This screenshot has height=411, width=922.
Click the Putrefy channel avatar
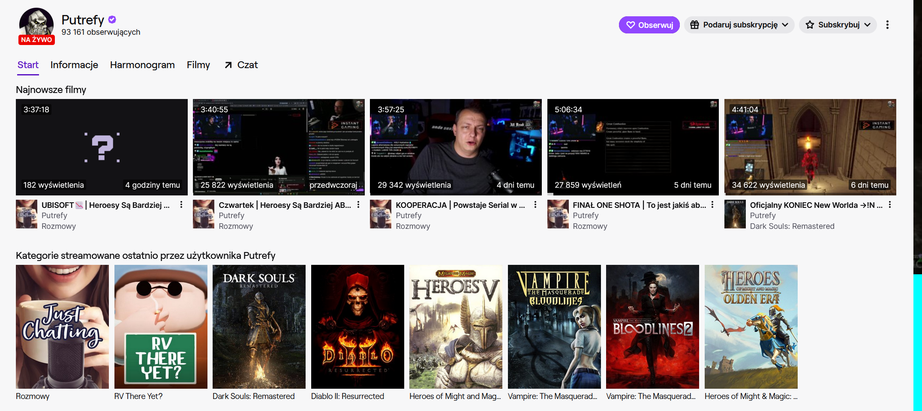(36, 24)
